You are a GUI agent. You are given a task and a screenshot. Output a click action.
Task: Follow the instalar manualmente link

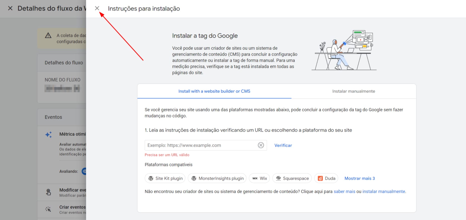coord(384,191)
